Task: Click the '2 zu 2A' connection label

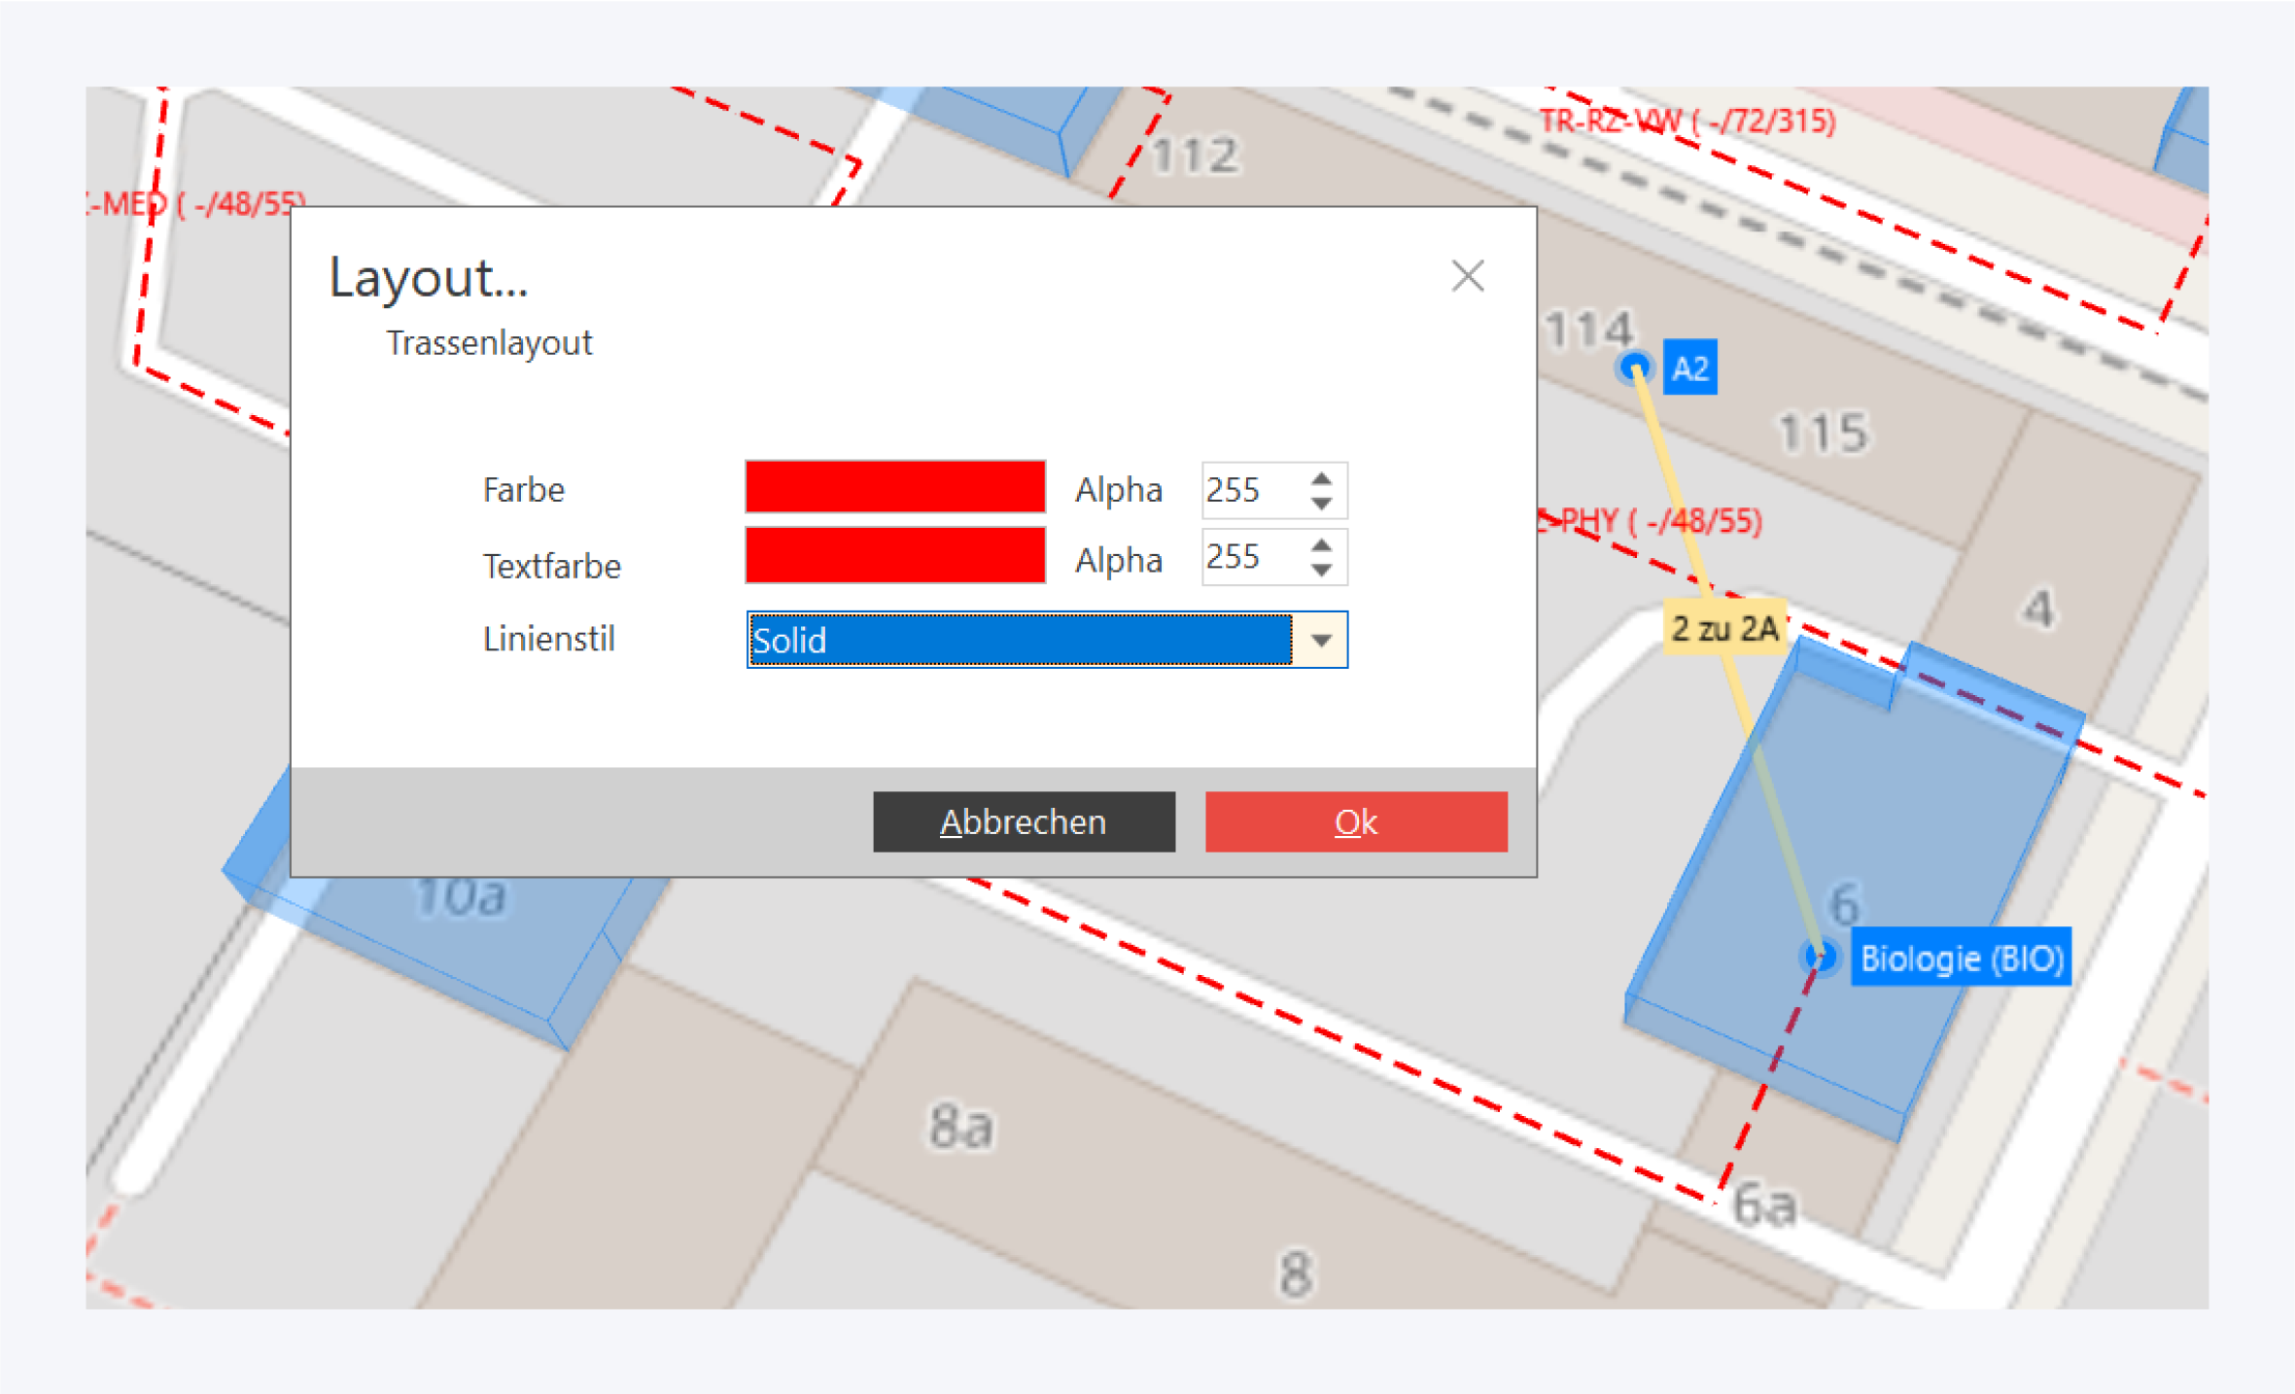Action: 1724,629
